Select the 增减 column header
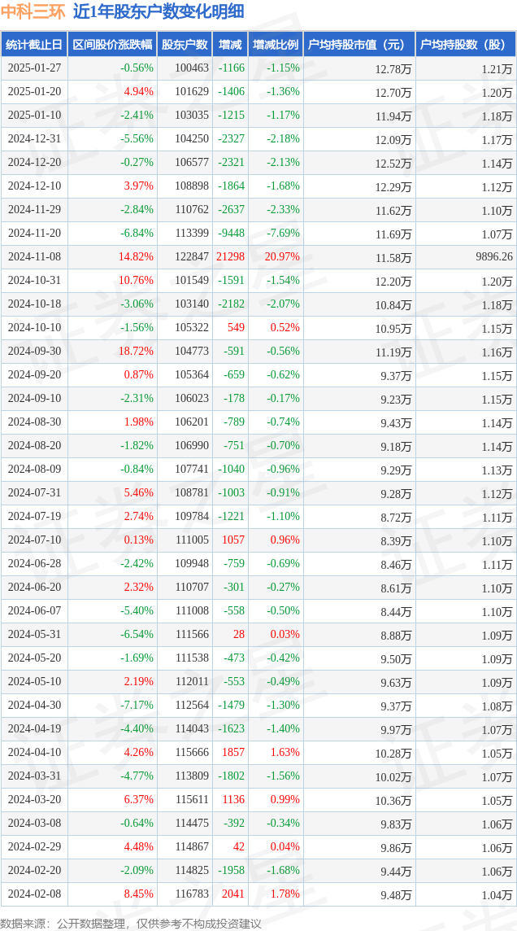The width and height of the screenshot is (517, 931). 231,45
